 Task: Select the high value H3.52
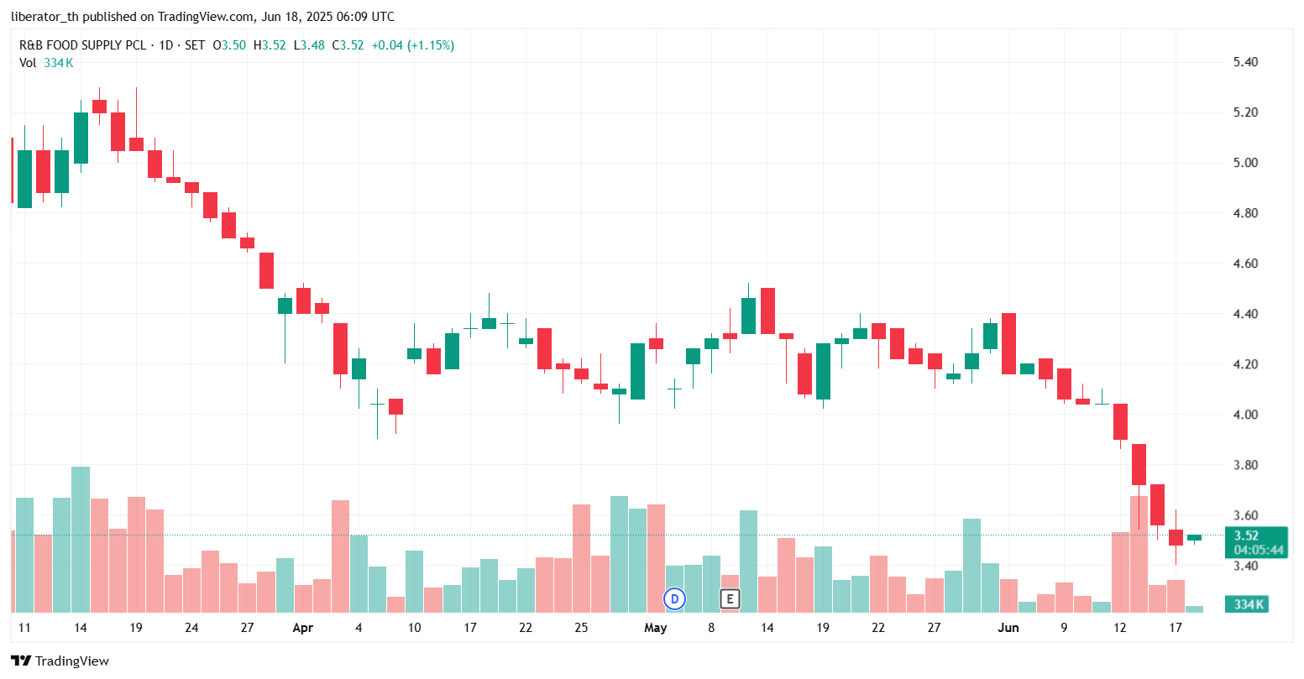point(270,45)
